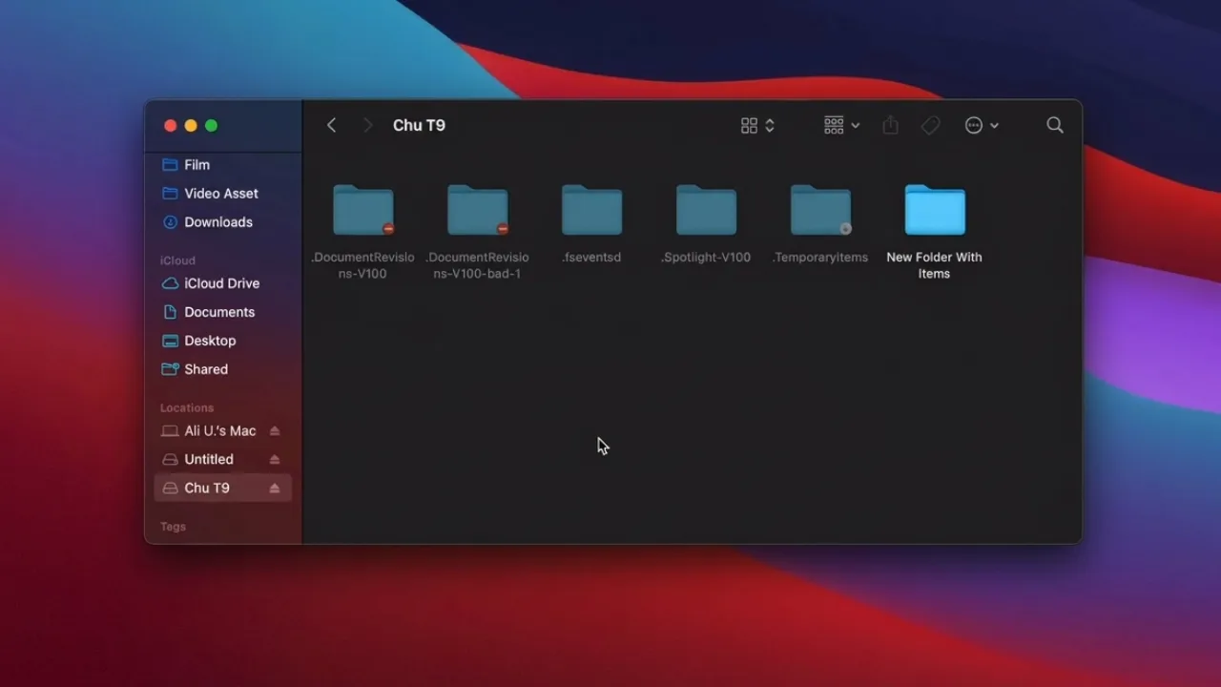Image resolution: width=1221 pixels, height=687 pixels.
Task: Minimize the window with yellow button
Action: click(x=191, y=126)
